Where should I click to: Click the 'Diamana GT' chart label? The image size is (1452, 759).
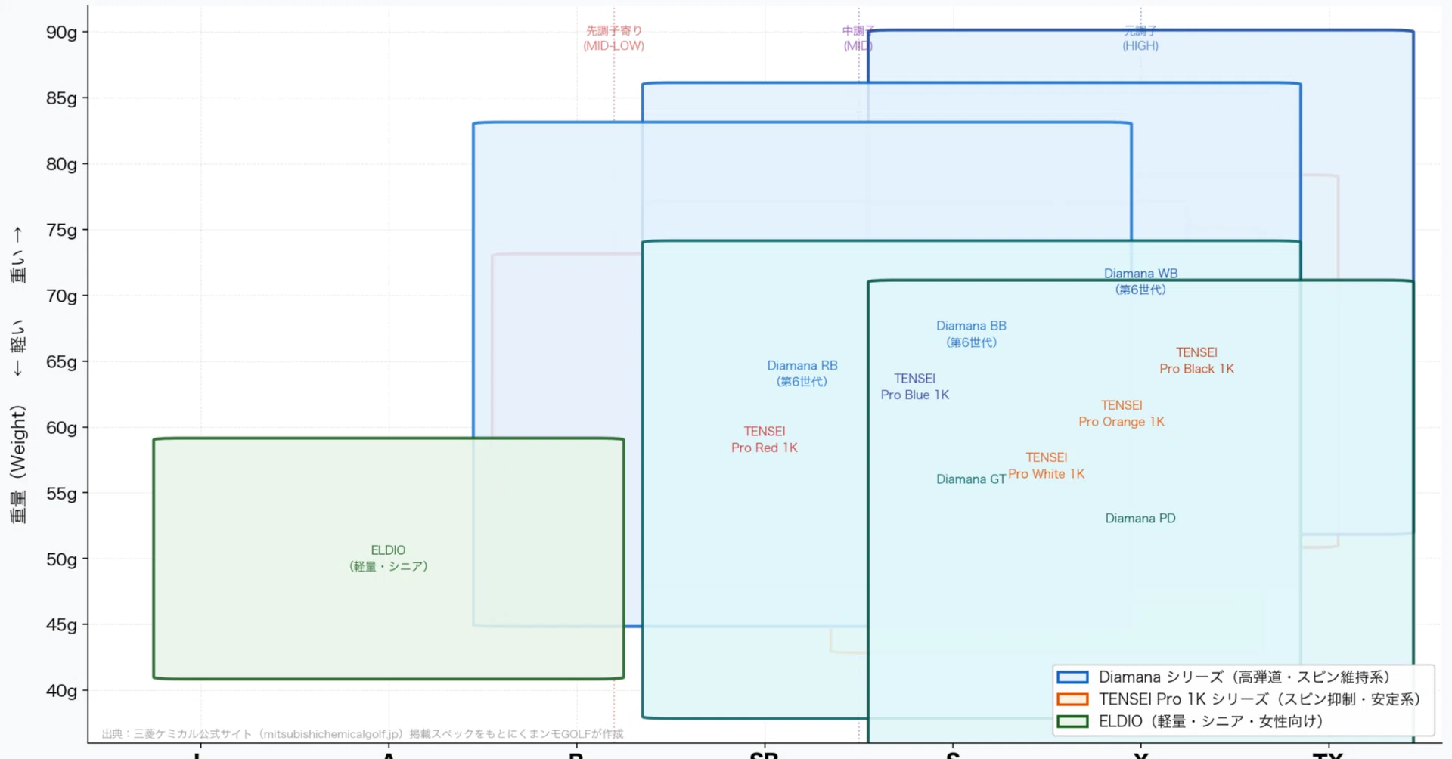(971, 479)
